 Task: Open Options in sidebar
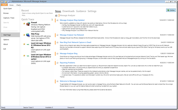(6, 40)
